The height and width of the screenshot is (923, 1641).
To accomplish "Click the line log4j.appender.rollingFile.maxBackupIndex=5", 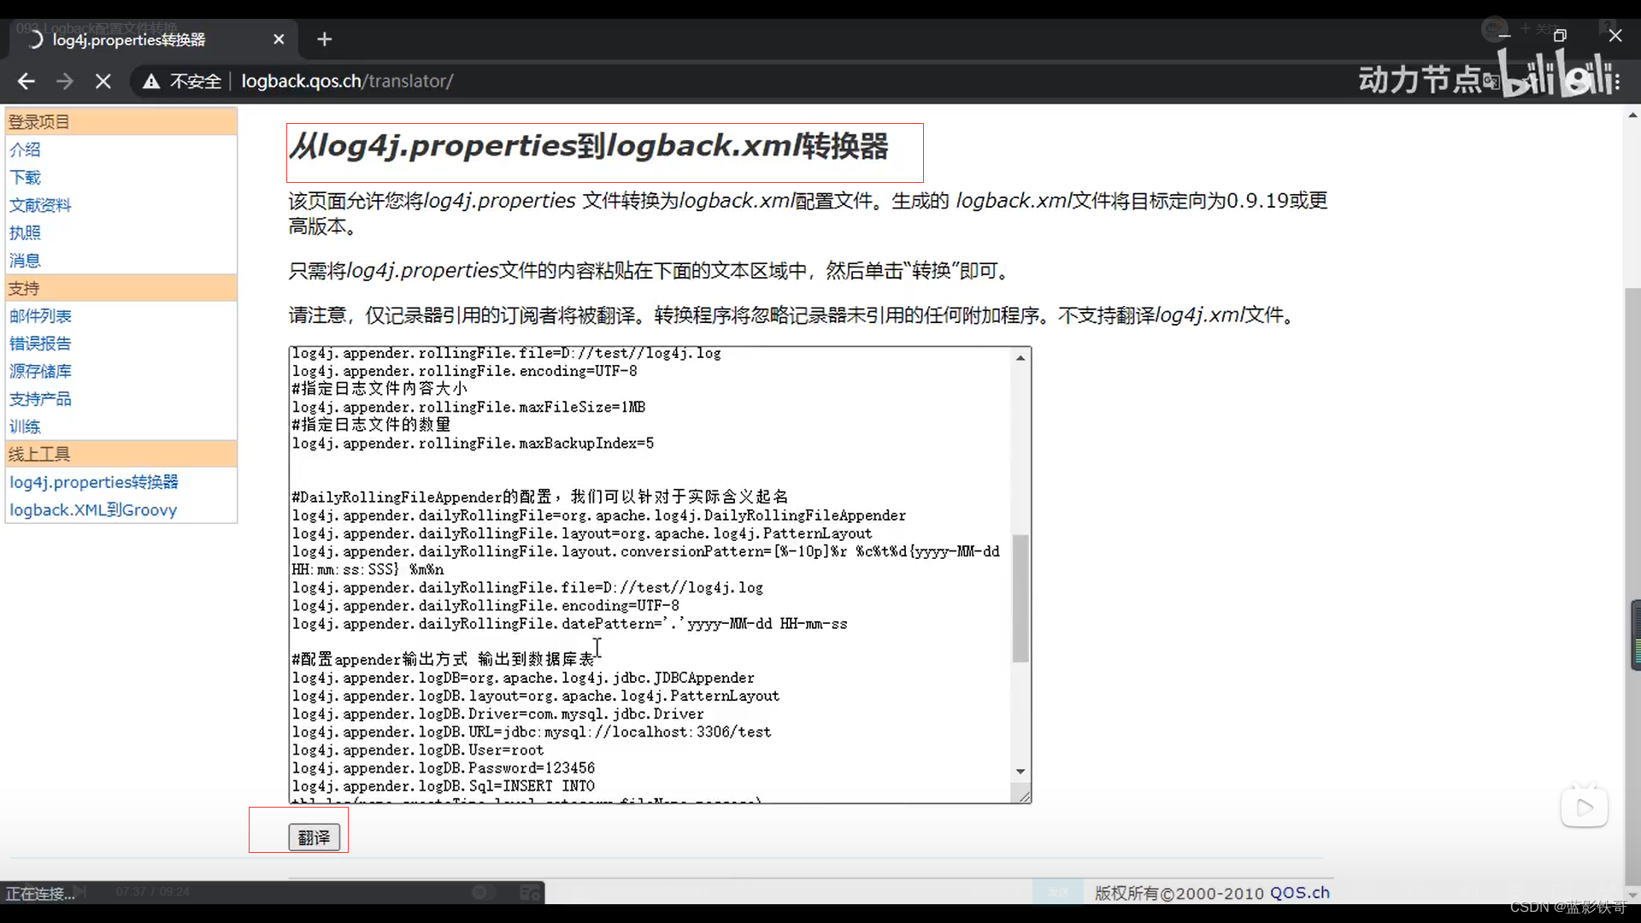I will tap(473, 443).
